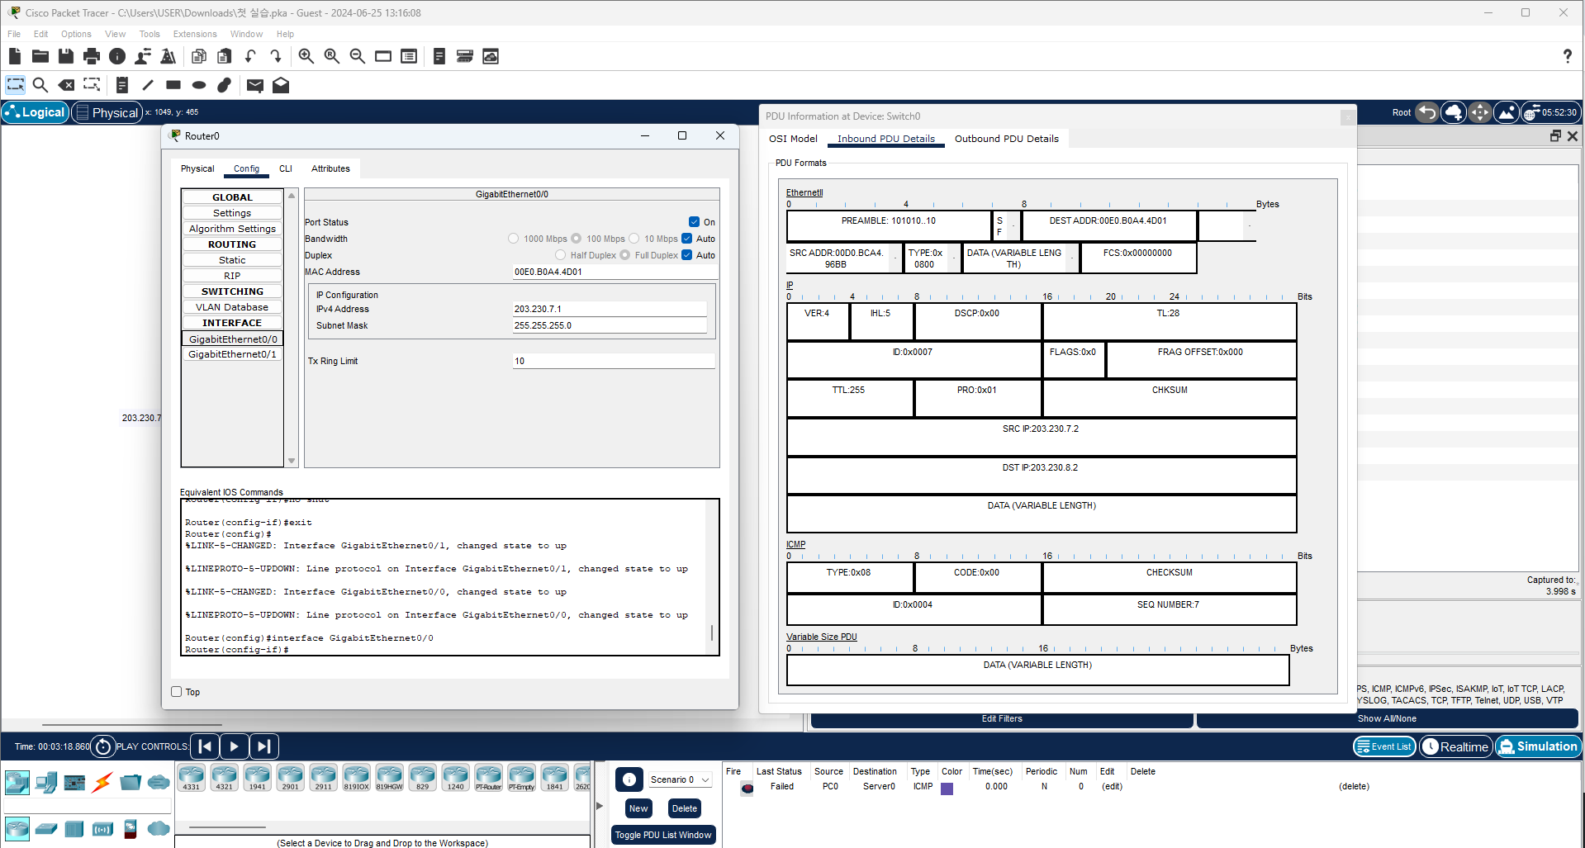The height and width of the screenshot is (848, 1585).
Task: Click the Tx Ring Limit field
Action: pos(614,361)
